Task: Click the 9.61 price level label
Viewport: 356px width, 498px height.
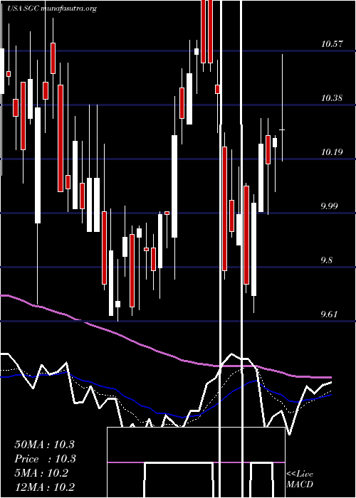Action: 329,314
